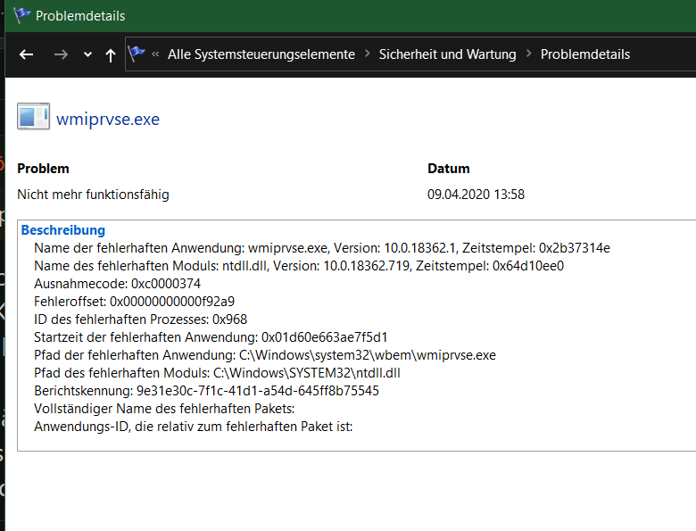Click 'Vollständiger Name des fehlerhaften Pakets' line
696x531 pixels.
pos(164,409)
